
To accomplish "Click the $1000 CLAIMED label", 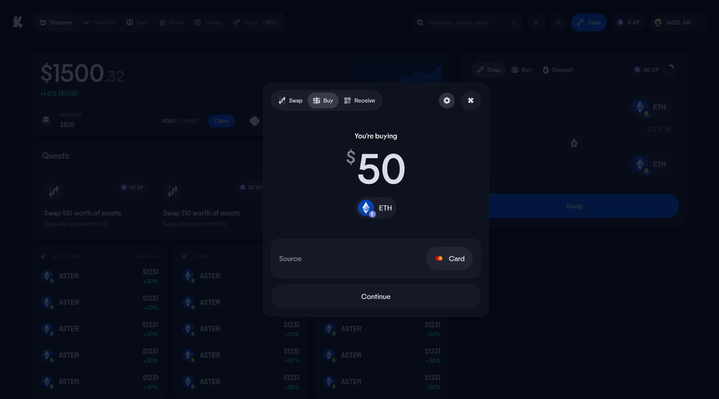I will click(180, 121).
